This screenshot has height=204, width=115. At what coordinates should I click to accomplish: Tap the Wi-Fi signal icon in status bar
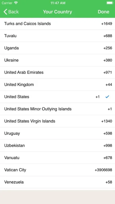point(16,3)
